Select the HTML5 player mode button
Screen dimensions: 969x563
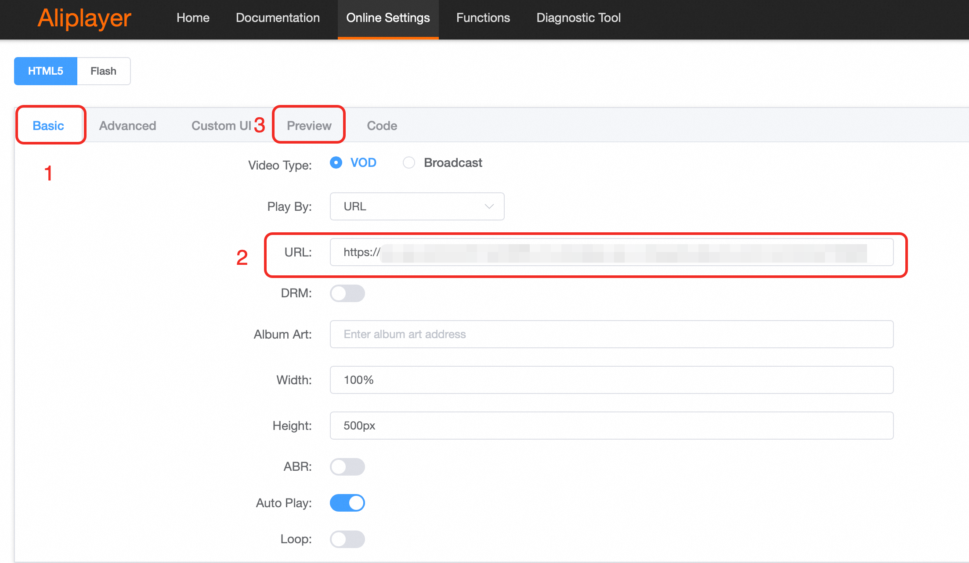coord(46,71)
